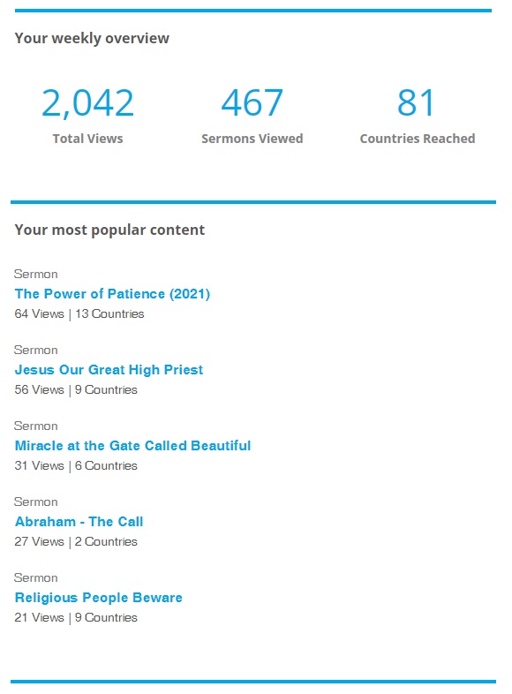Open The Power of Patience (2021) sermon
The width and height of the screenshot is (512, 694).
click(x=112, y=294)
